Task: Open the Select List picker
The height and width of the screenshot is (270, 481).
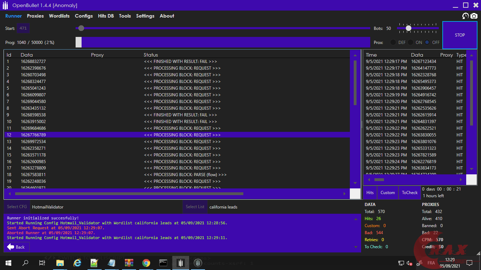Action: [x=195, y=207]
